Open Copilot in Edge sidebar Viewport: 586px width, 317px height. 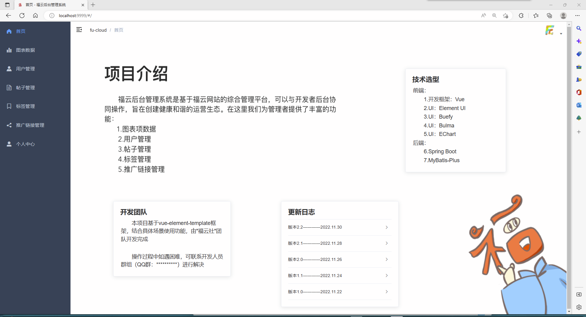coord(579,41)
